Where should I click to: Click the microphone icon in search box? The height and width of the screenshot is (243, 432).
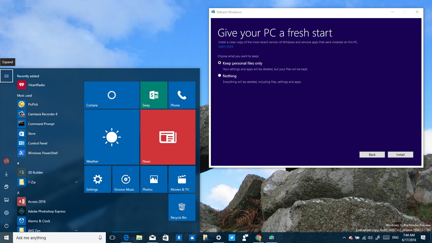pyautogui.click(x=100, y=238)
